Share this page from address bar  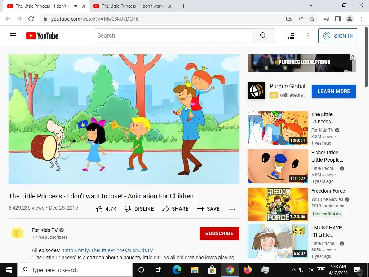coord(301,19)
